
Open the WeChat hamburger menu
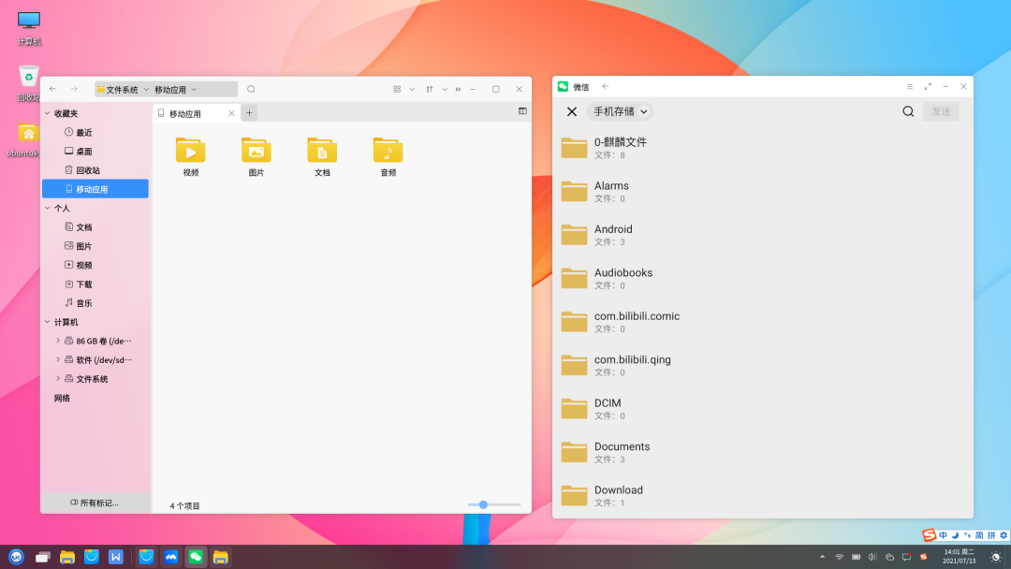coord(908,86)
